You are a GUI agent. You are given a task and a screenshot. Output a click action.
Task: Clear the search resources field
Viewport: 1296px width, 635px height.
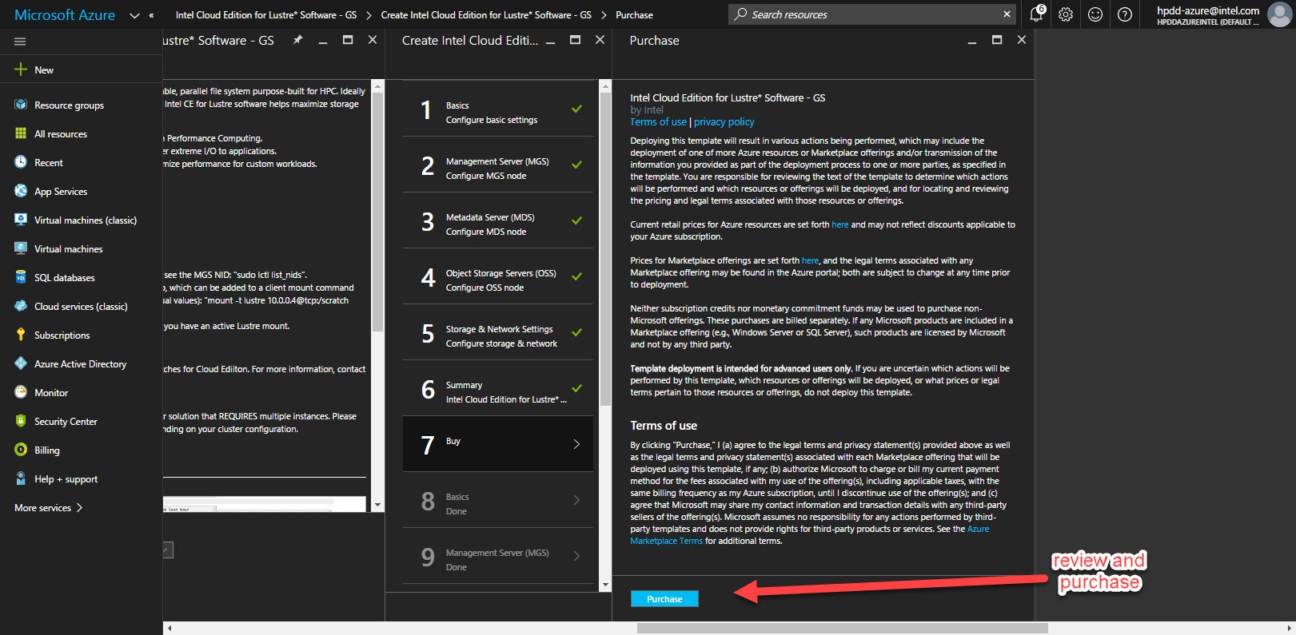click(x=1007, y=14)
